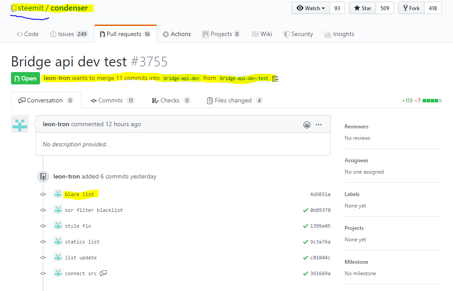Open the Checks tab
Viewport: 453px width, 291px height.
tap(171, 100)
